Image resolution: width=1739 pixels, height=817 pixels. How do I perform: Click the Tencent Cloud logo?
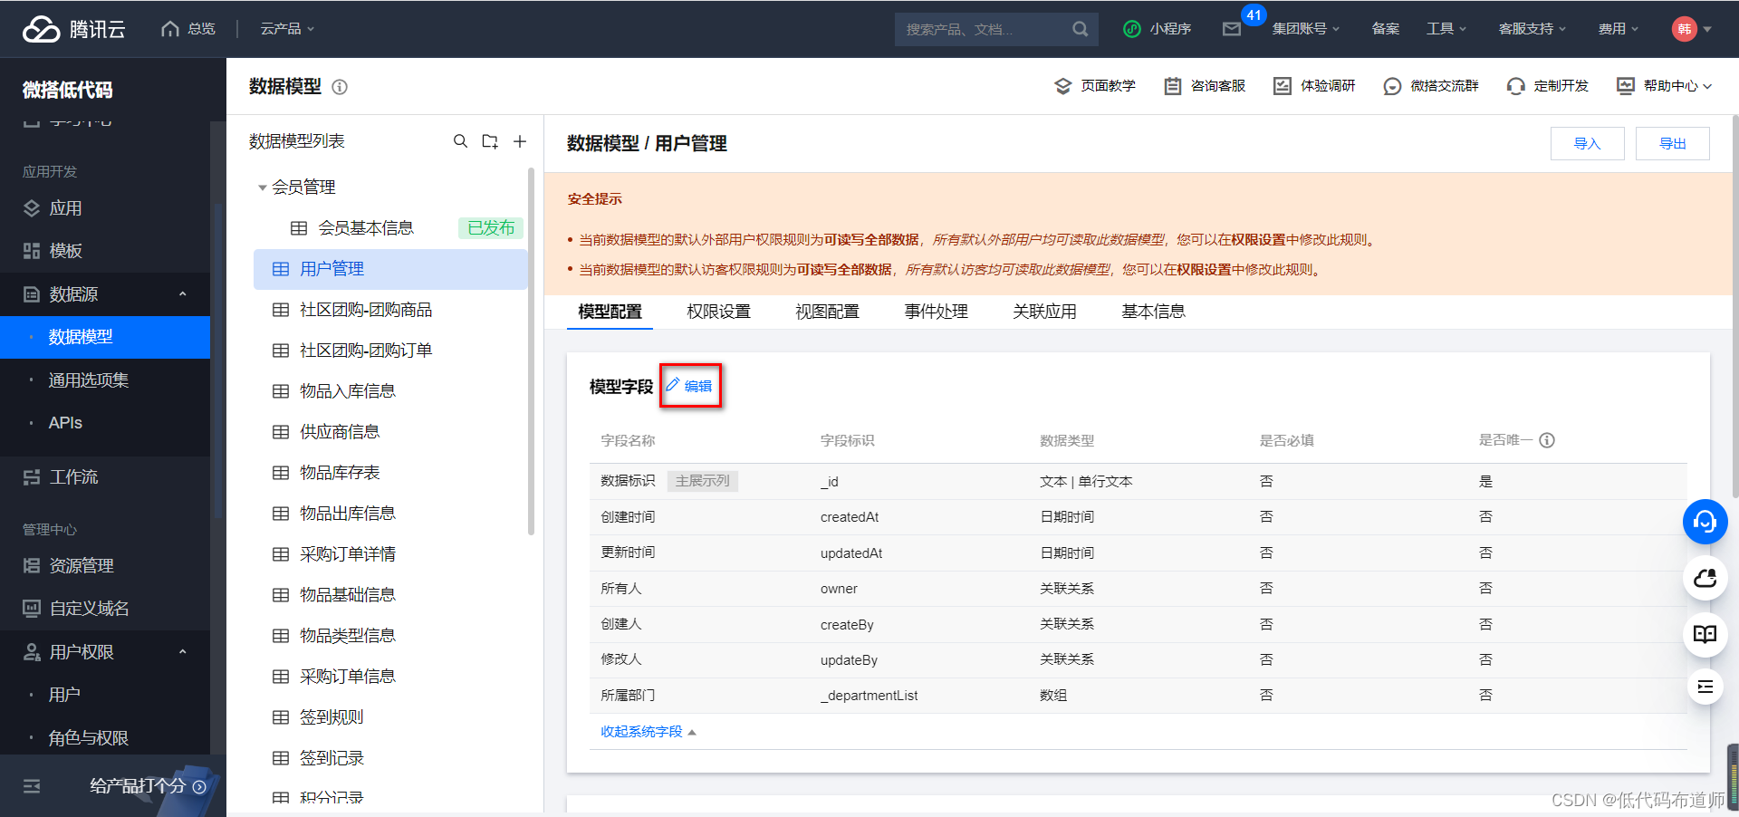[73, 29]
